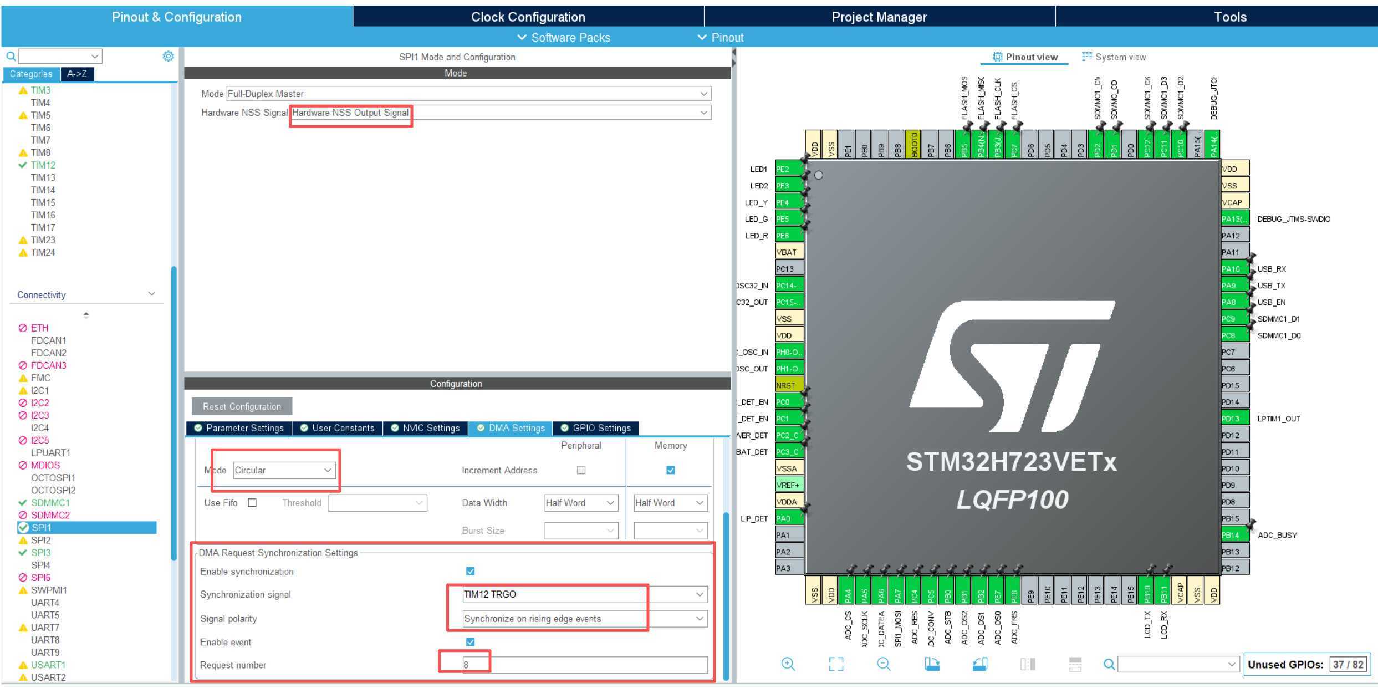
Task: Click the PA8 pin labeled USB_EN
Action: pyautogui.click(x=1235, y=302)
